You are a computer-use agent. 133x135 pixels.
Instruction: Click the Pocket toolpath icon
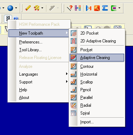click(74, 50)
